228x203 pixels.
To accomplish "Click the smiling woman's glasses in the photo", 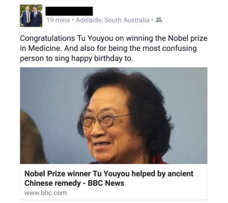I will (104, 119).
